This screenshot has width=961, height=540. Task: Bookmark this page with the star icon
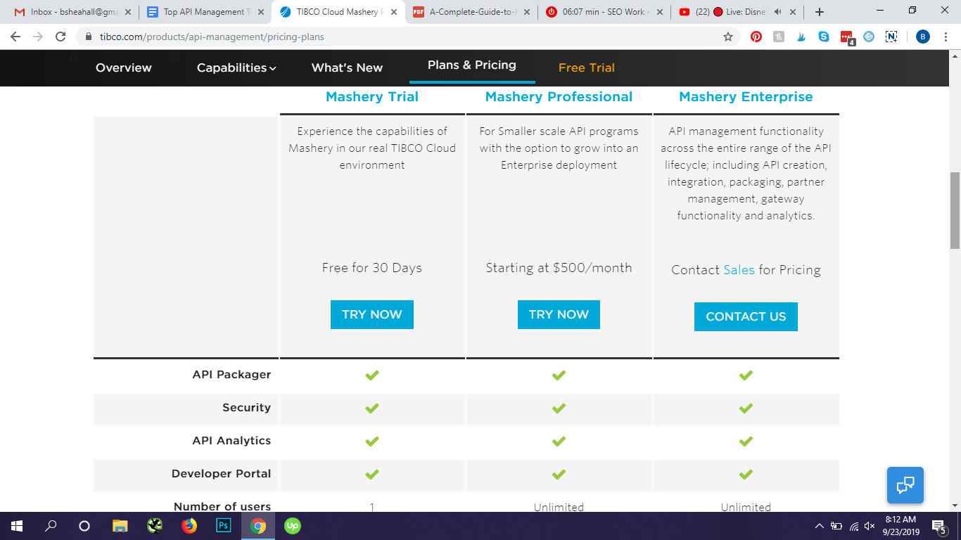click(x=728, y=37)
